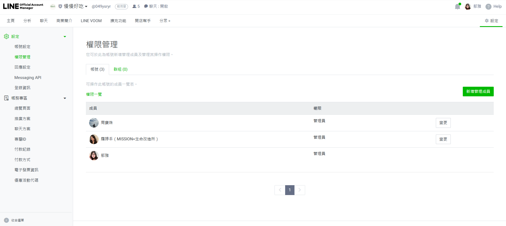Open the 聊天 top menu item
Image resolution: width=506 pixels, height=226 pixels.
(44, 21)
